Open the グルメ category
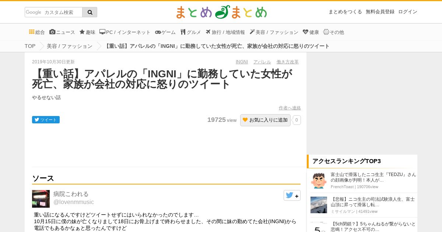442x232 pixels. [x=190, y=32]
